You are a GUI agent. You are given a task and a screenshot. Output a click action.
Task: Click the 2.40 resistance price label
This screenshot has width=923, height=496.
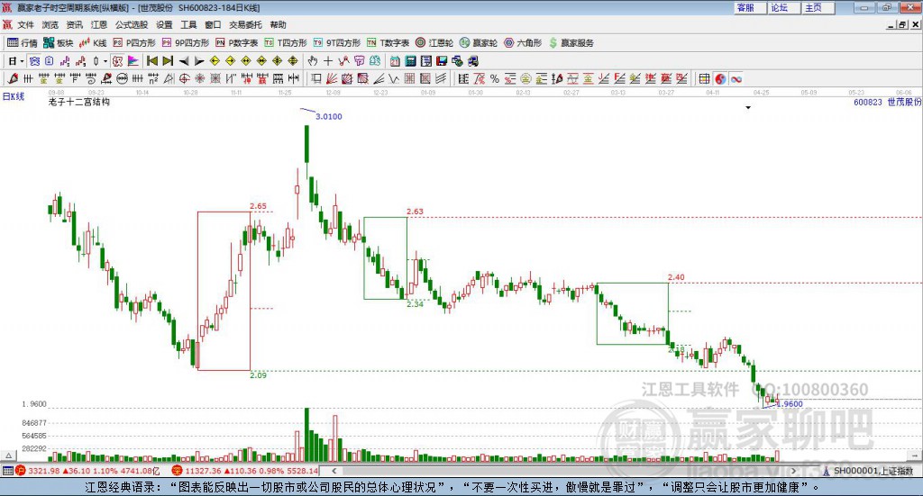[676, 276]
